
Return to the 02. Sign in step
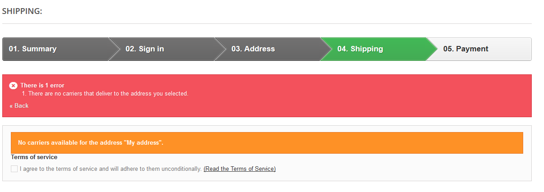pyautogui.click(x=145, y=49)
